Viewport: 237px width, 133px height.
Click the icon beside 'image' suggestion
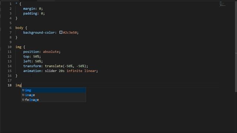(23, 95)
